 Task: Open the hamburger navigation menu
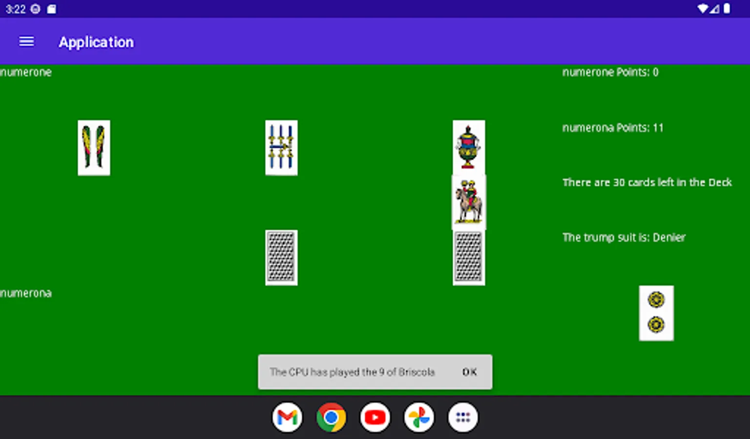tap(26, 42)
